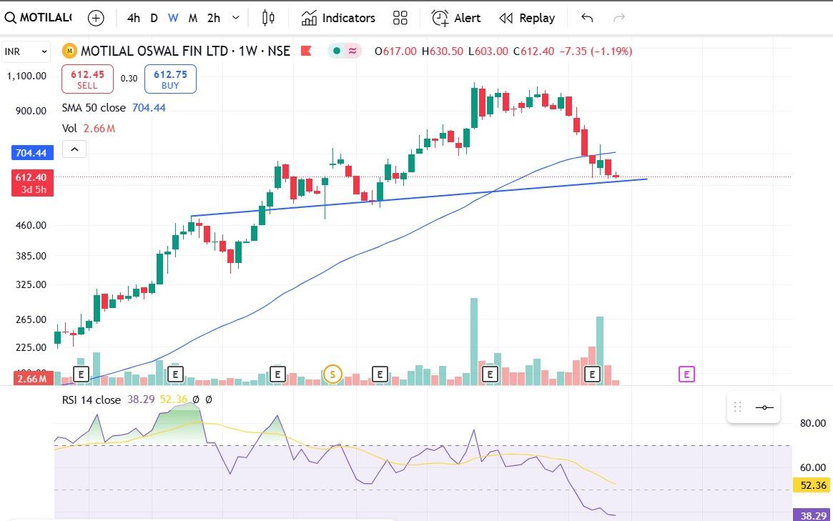Click the red flag icon beside NSE
The width and height of the screenshot is (833, 521).
(306, 51)
